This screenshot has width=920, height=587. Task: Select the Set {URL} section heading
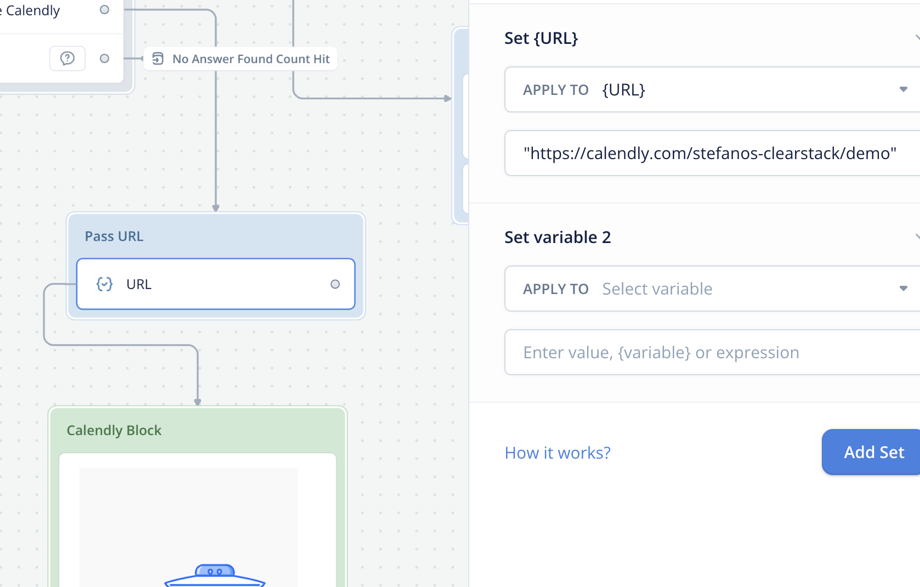[541, 38]
